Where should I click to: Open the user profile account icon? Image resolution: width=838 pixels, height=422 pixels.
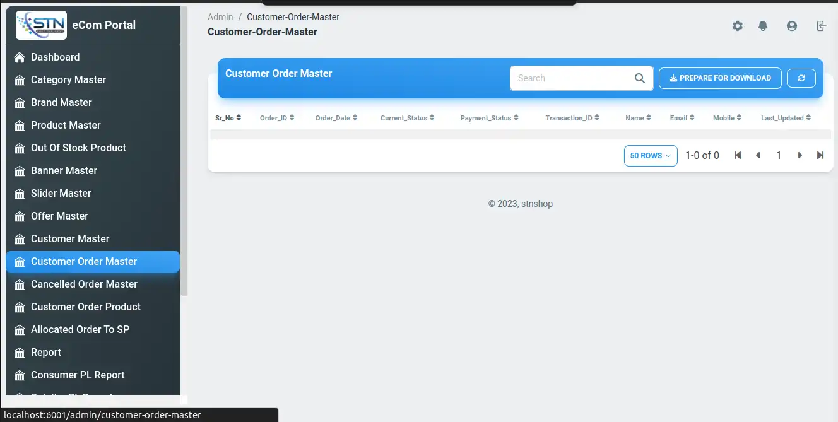point(791,26)
